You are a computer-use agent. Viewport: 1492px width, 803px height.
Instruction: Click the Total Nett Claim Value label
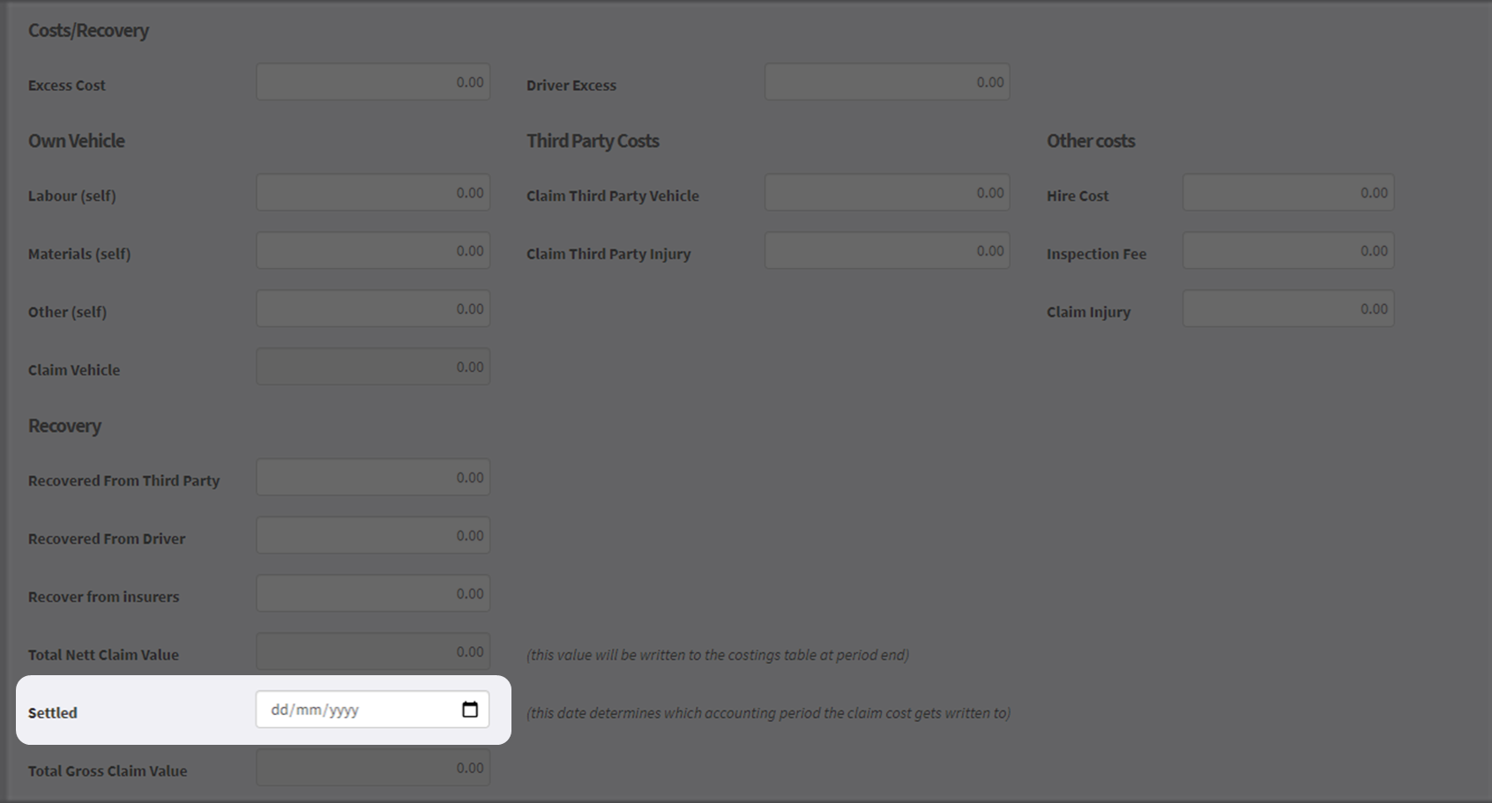[103, 655]
